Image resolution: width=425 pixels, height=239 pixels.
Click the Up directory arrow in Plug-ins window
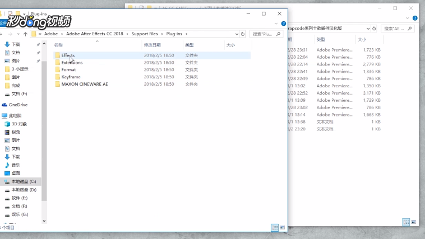[x=25, y=34]
